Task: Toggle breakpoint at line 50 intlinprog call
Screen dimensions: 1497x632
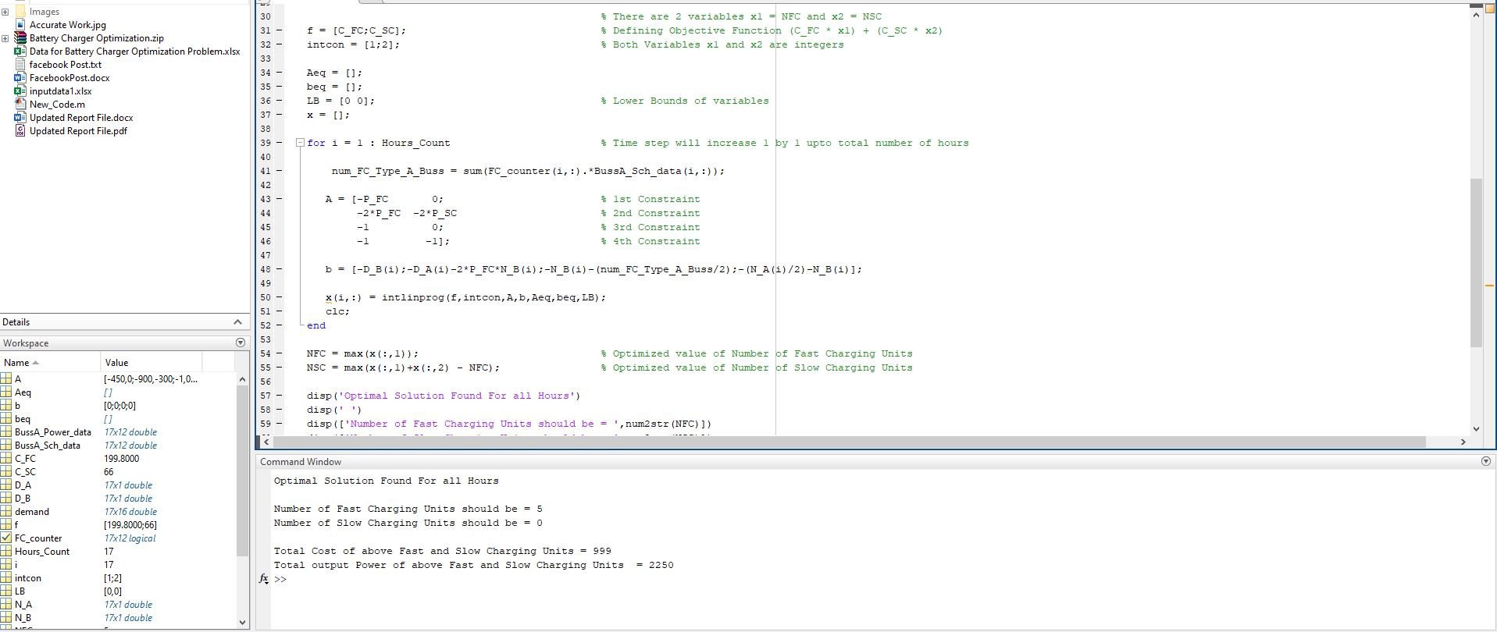Action: pyautogui.click(x=280, y=297)
